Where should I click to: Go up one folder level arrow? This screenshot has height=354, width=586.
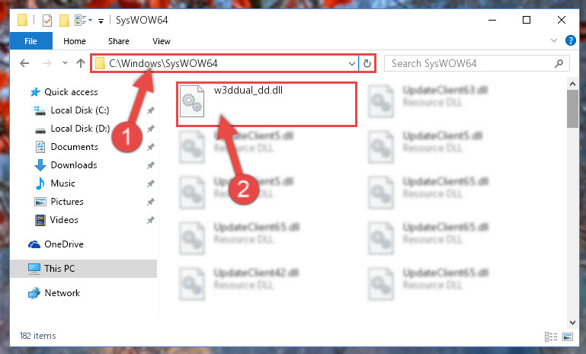click(80, 63)
